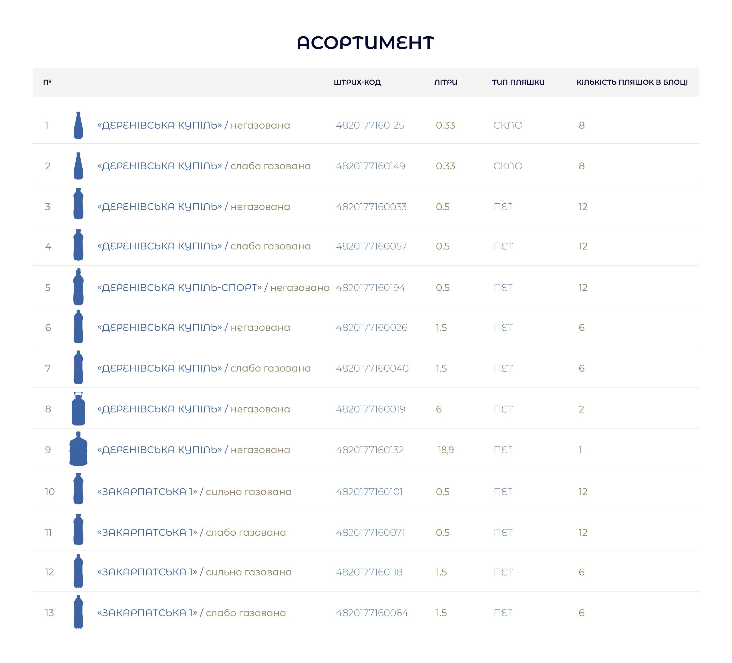This screenshot has height=663, width=732.
Task: Select the row number 5
Action: pyautogui.click(x=47, y=288)
